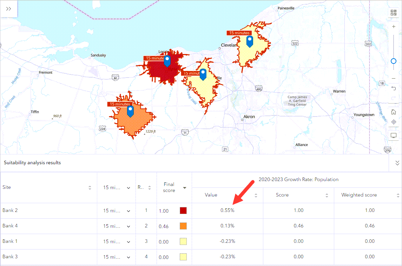Open Bank 4 drive-time dropdown
402x266 pixels.
pyautogui.click(x=128, y=226)
